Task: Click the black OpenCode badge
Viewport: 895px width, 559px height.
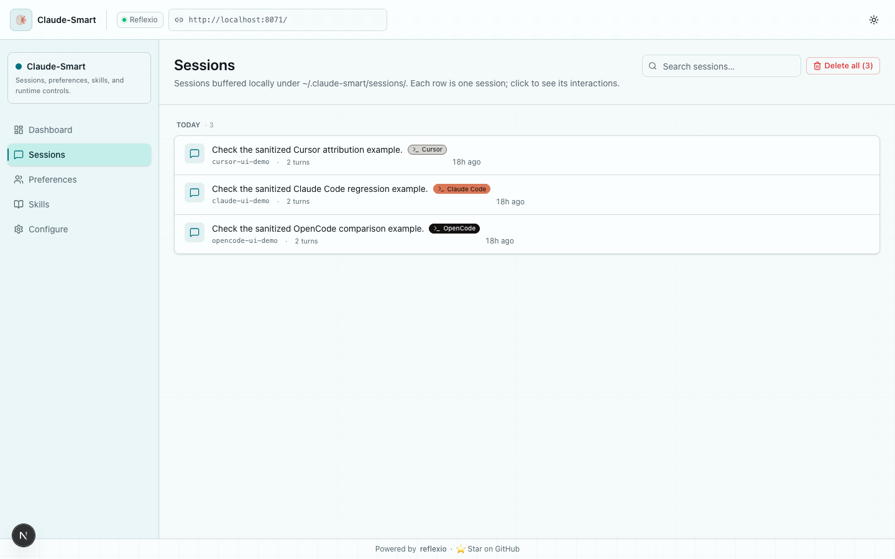Action: (x=454, y=229)
